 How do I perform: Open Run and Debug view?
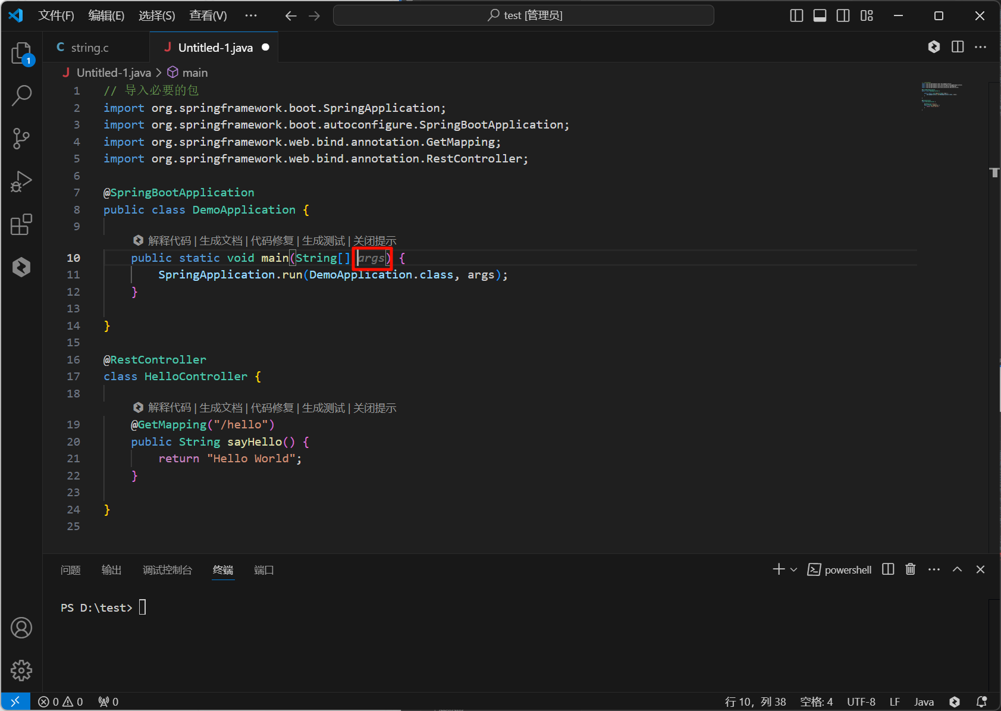21,181
